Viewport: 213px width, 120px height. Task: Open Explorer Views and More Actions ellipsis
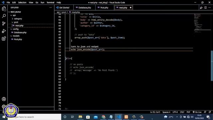coord(51,8)
